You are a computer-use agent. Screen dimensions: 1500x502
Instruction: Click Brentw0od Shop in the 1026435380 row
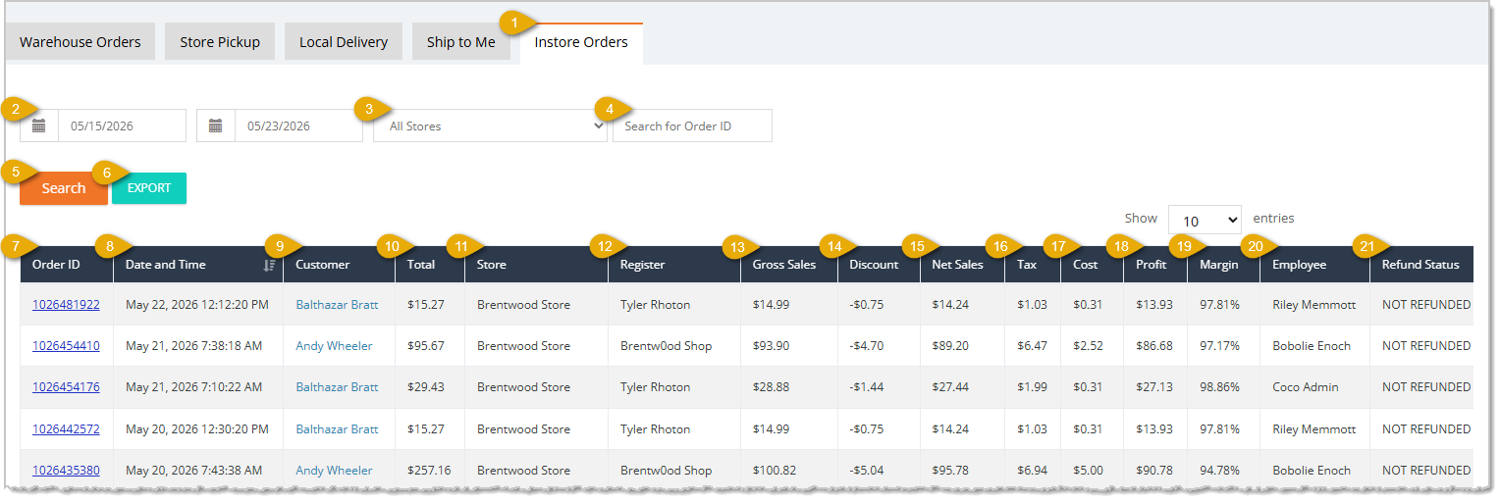click(667, 471)
